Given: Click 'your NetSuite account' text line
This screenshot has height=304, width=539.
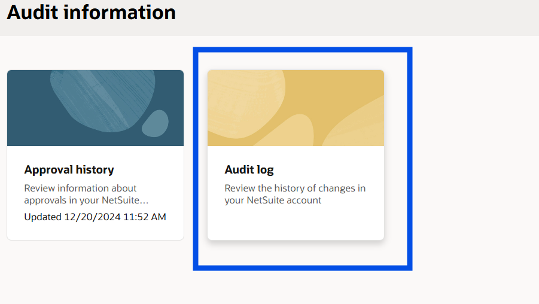Looking at the screenshot, I should (273, 200).
